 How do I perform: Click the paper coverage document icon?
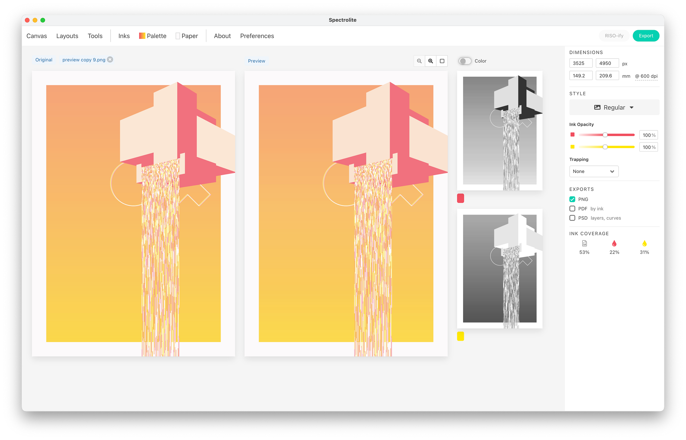(584, 244)
